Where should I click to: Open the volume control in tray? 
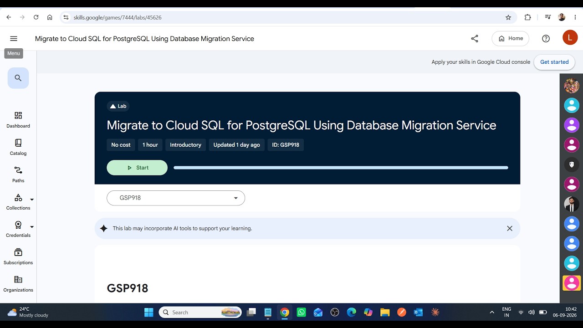(x=532, y=312)
